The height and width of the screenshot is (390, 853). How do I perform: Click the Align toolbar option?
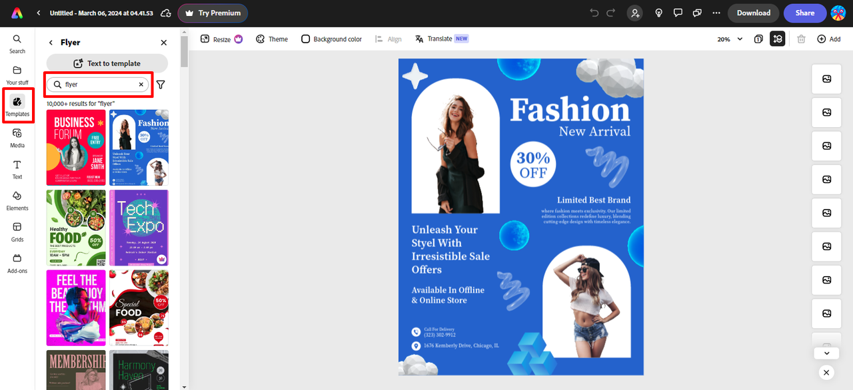point(389,39)
